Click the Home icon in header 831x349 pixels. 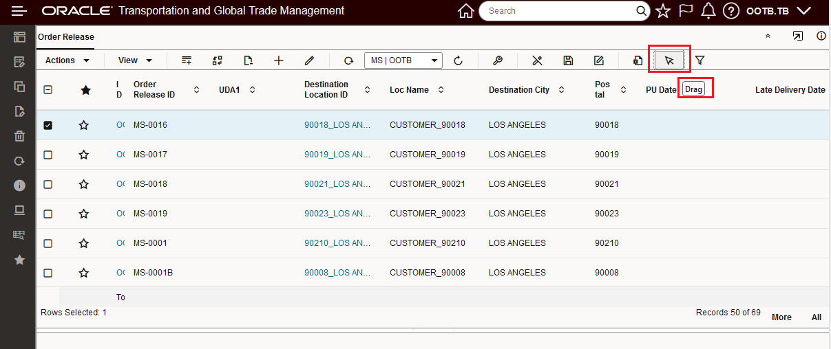(x=466, y=11)
